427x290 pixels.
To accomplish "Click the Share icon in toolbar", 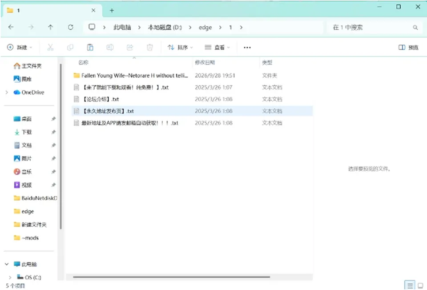I will [x=129, y=48].
